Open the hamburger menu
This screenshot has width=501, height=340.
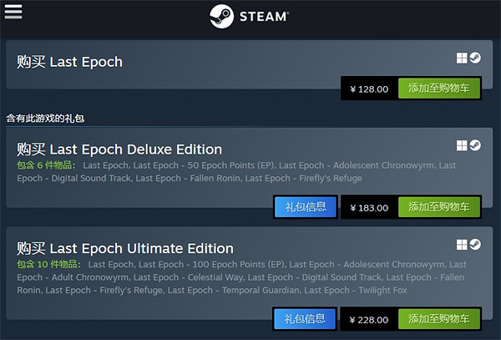tap(13, 12)
